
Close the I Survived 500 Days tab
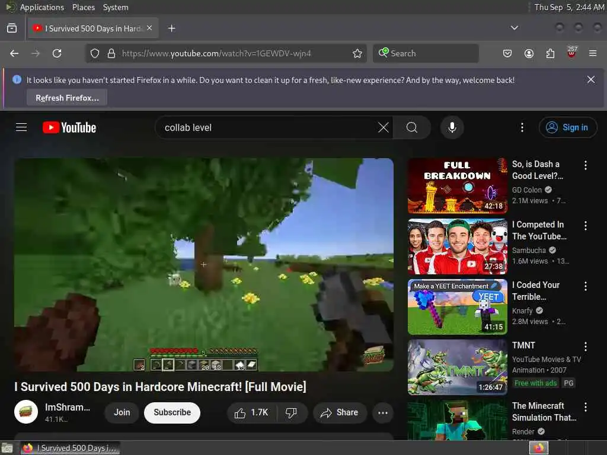[149, 28]
